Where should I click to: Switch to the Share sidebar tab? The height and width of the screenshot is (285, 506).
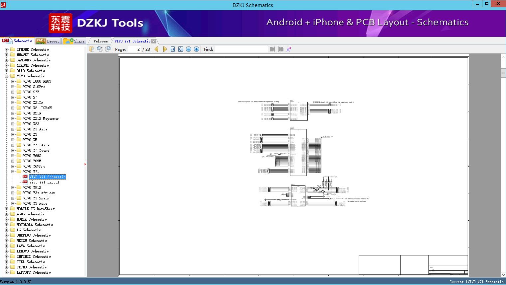(74, 41)
